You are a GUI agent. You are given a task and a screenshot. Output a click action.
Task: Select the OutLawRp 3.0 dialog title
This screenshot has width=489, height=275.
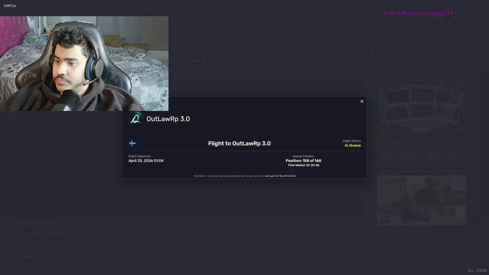pyautogui.click(x=168, y=119)
